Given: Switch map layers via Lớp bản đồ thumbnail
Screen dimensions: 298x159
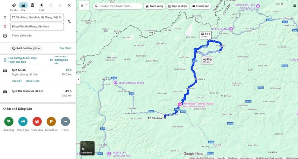Looking at the screenshot, I should point(88,148).
